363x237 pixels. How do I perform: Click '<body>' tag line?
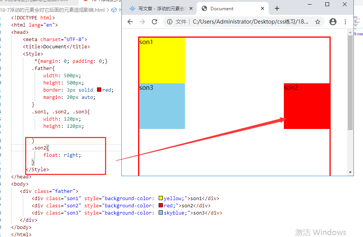pyautogui.click(x=20, y=184)
